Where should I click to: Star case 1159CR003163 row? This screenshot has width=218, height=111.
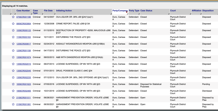[x=13, y=37]
